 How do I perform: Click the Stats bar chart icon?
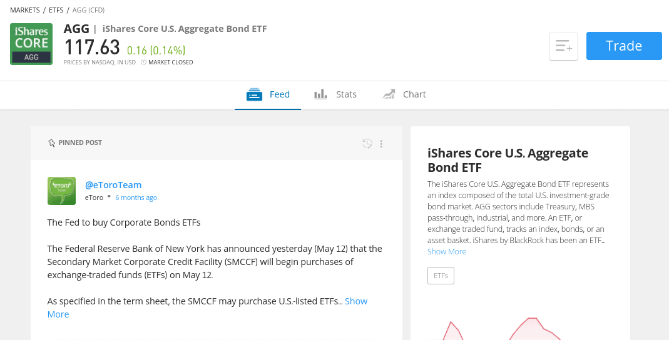[320, 94]
